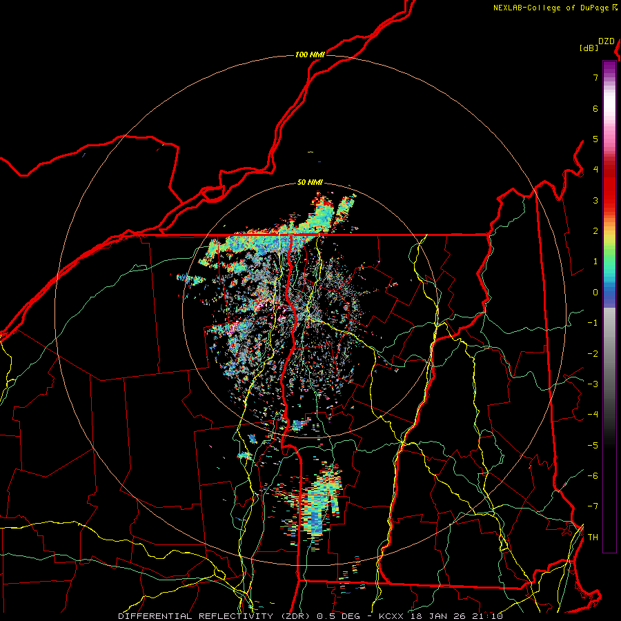This screenshot has height=621, width=621.
Task: Select the "7" tick on the color scale
Action: point(595,77)
